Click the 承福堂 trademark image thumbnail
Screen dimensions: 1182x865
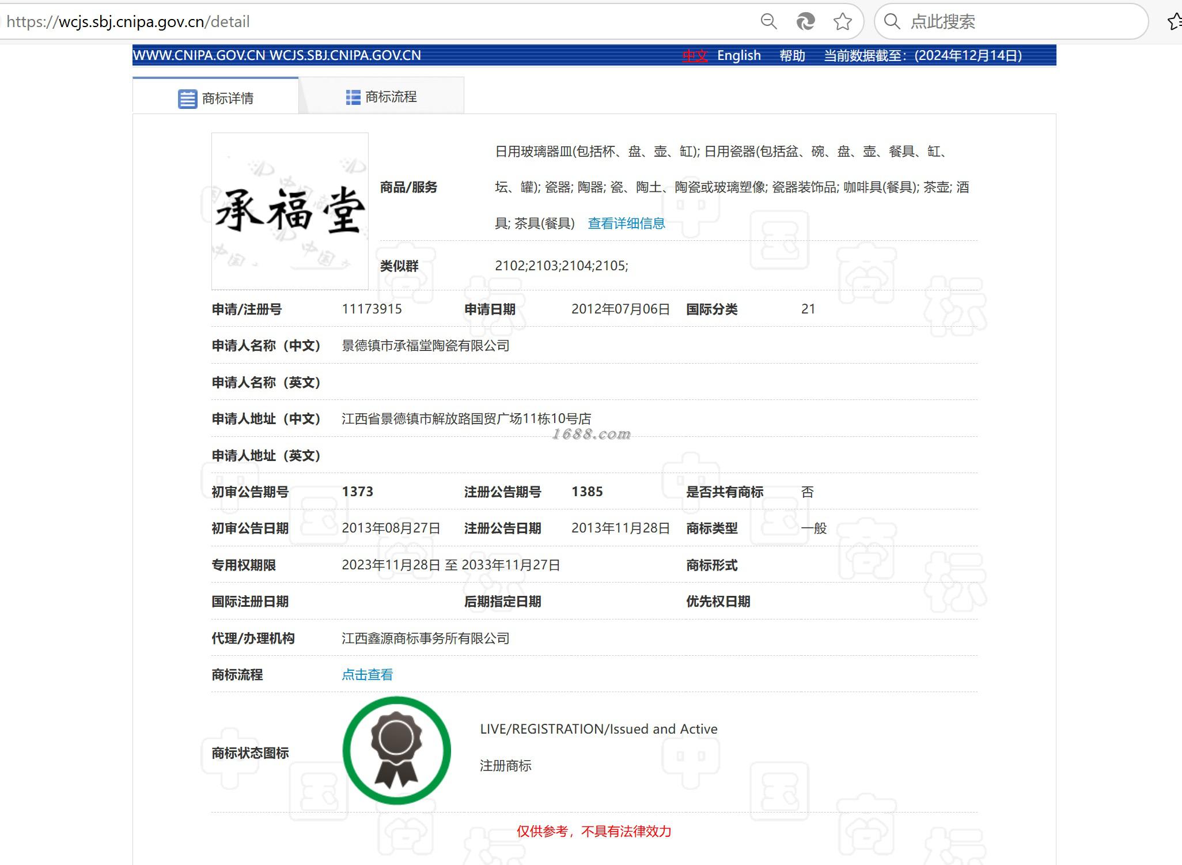[290, 211]
